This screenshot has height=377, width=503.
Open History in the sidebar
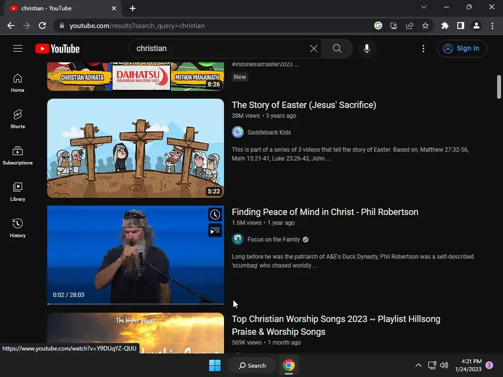click(x=18, y=228)
